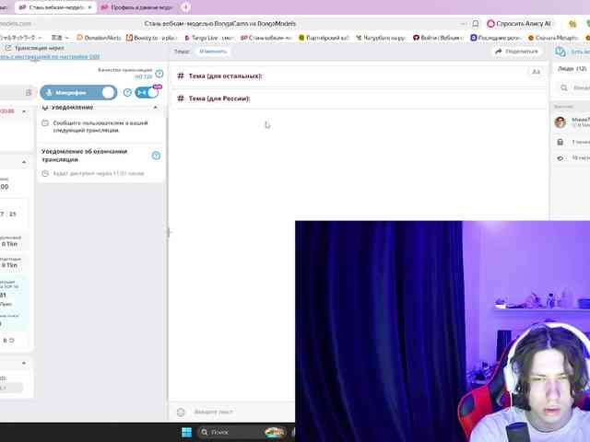Toggle the video switch marked new
This screenshot has height=442, width=590.
(147, 92)
